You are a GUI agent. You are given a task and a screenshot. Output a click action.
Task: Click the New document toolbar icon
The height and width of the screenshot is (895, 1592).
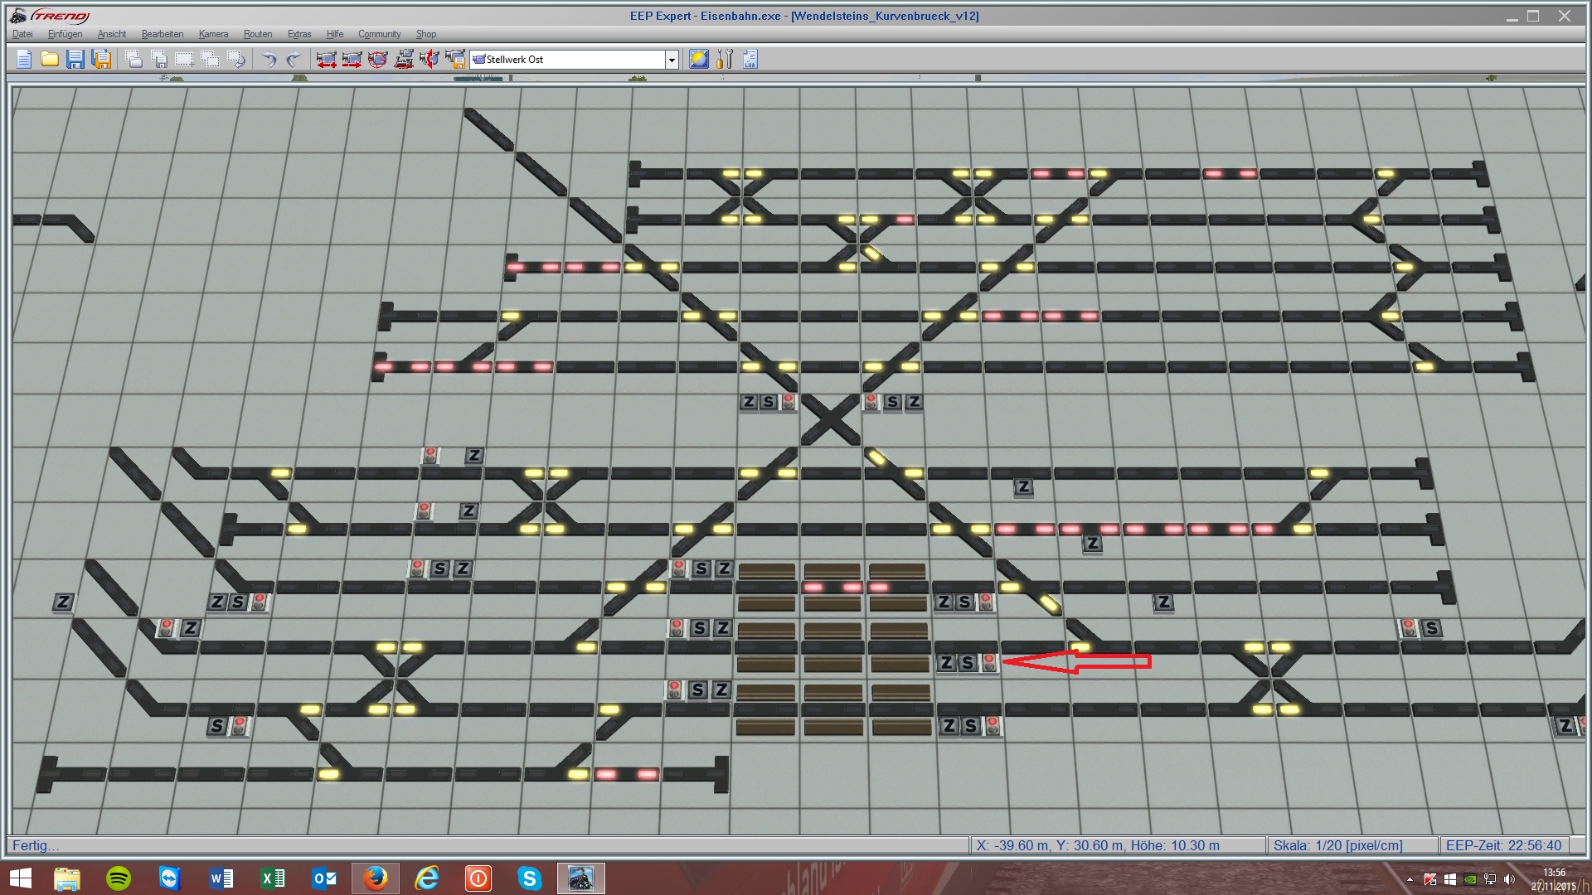pos(23,59)
